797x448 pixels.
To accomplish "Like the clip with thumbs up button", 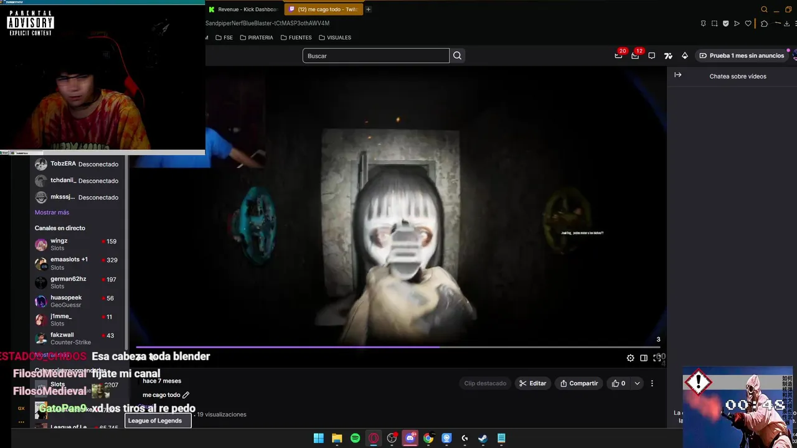I will [618, 383].
